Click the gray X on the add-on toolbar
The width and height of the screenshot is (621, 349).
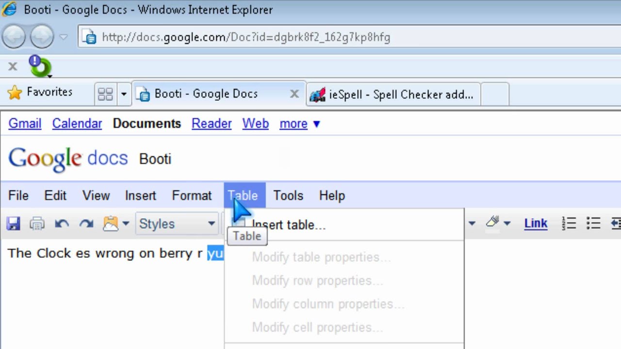click(13, 66)
